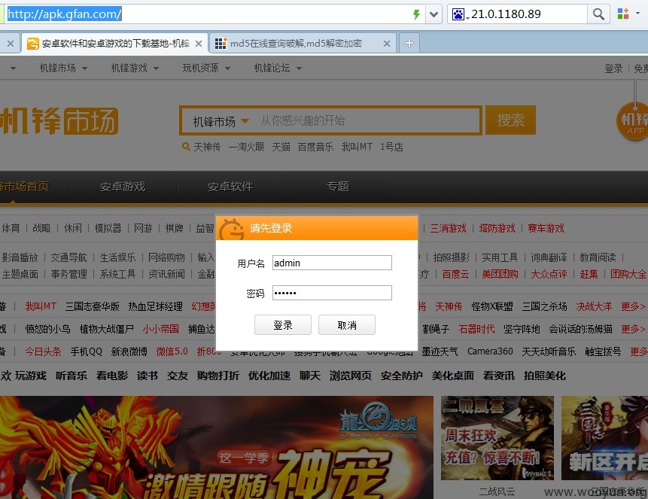
Task: Click the 从你感兴趣的开始 search field
Action: click(368, 120)
